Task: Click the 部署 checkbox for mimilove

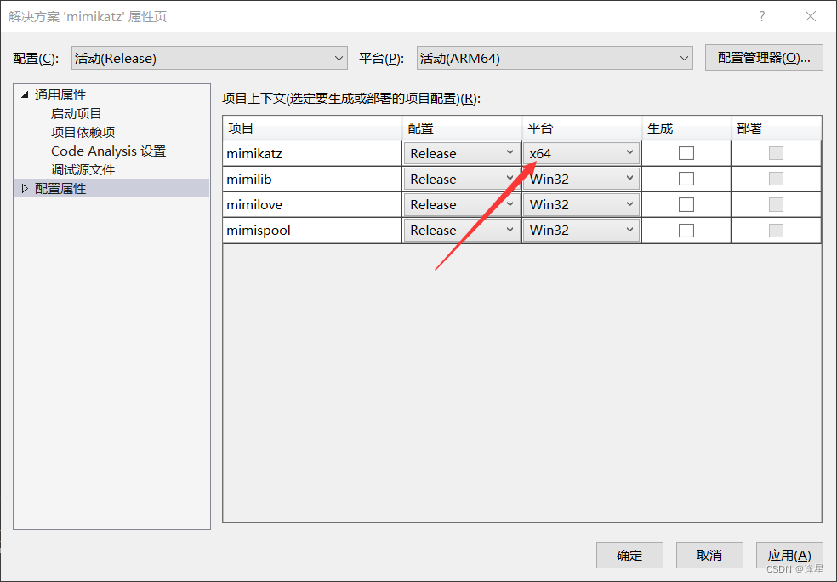Action: point(776,204)
